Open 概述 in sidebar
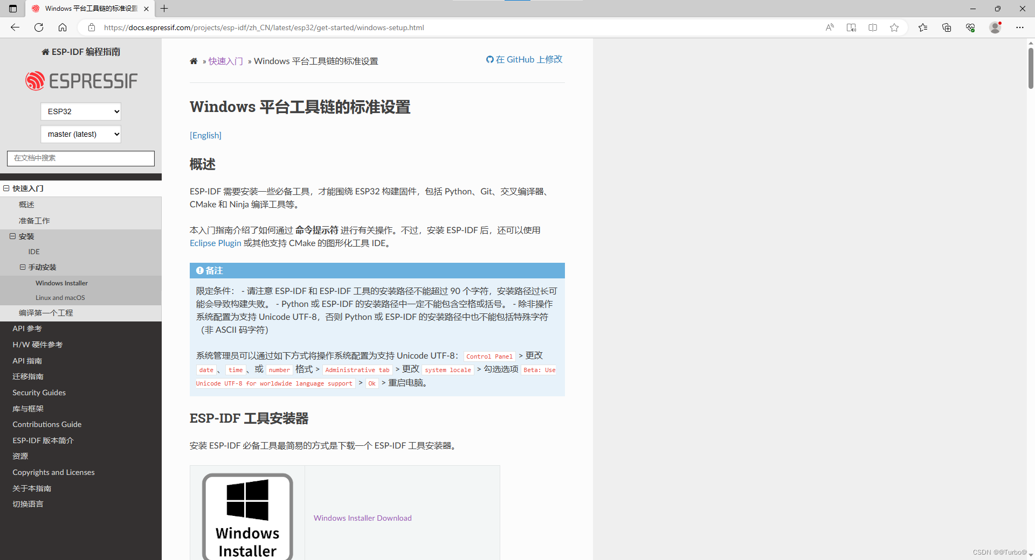 click(x=26, y=205)
